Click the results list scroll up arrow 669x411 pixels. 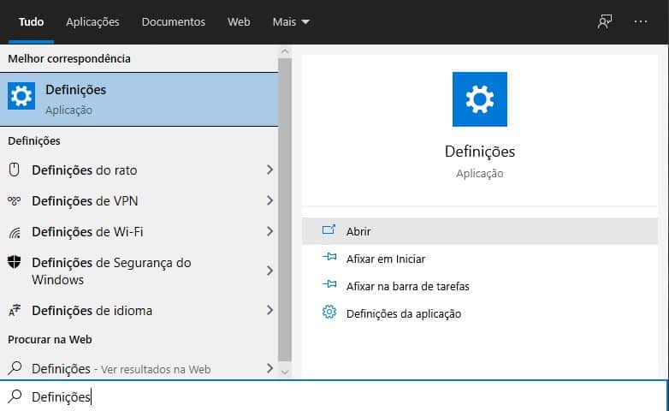(285, 51)
